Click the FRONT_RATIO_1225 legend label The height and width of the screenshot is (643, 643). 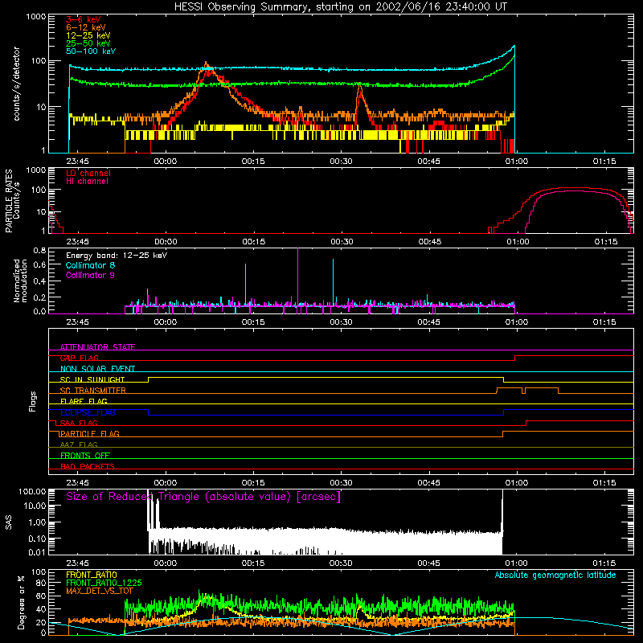pyautogui.click(x=104, y=583)
